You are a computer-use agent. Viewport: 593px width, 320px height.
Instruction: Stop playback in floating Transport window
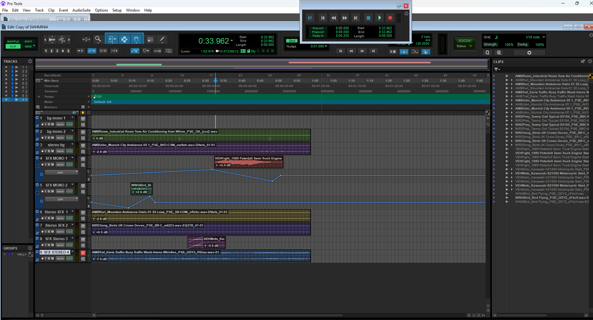click(x=368, y=17)
